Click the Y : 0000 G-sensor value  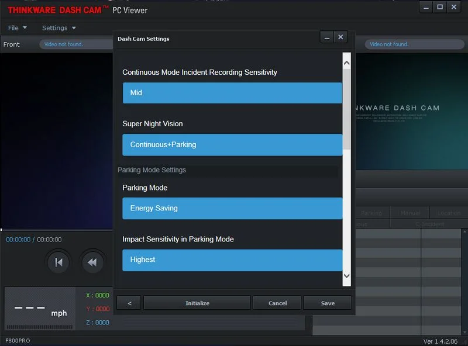(x=98, y=309)
